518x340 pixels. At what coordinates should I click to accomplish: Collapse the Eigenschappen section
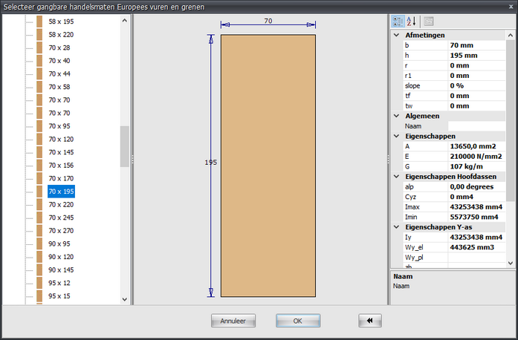[x=396, y=136]
